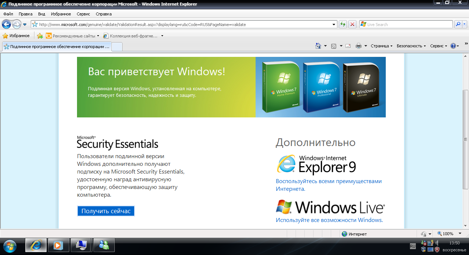Open the search provider options dropdown
This screenshot has width=469, height=255.
pyautogui.click(x=465, y=24)
